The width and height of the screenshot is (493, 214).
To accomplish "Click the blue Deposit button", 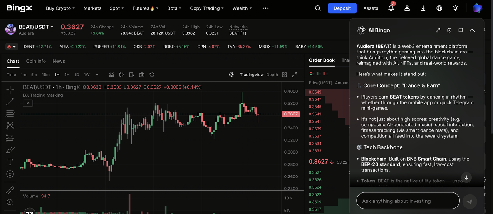I will (342, 8).
